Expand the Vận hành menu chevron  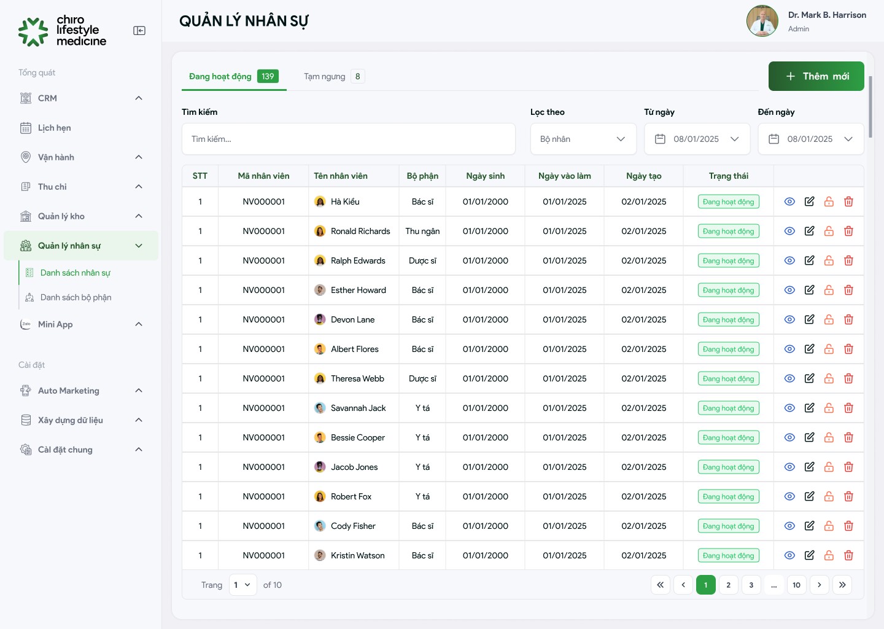tap(139, 157)
